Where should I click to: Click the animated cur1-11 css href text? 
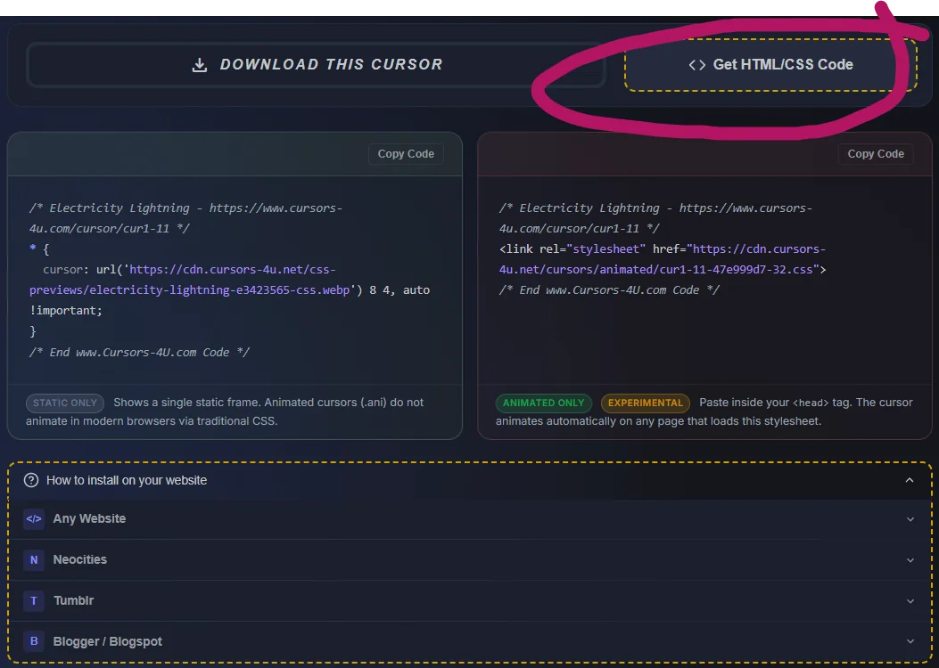[x=662, y=259]
